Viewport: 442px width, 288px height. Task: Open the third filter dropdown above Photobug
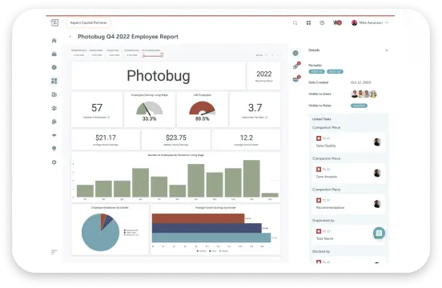115,55
